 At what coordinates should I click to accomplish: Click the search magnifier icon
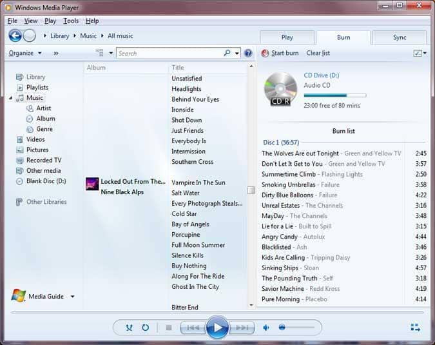point(227,53)
